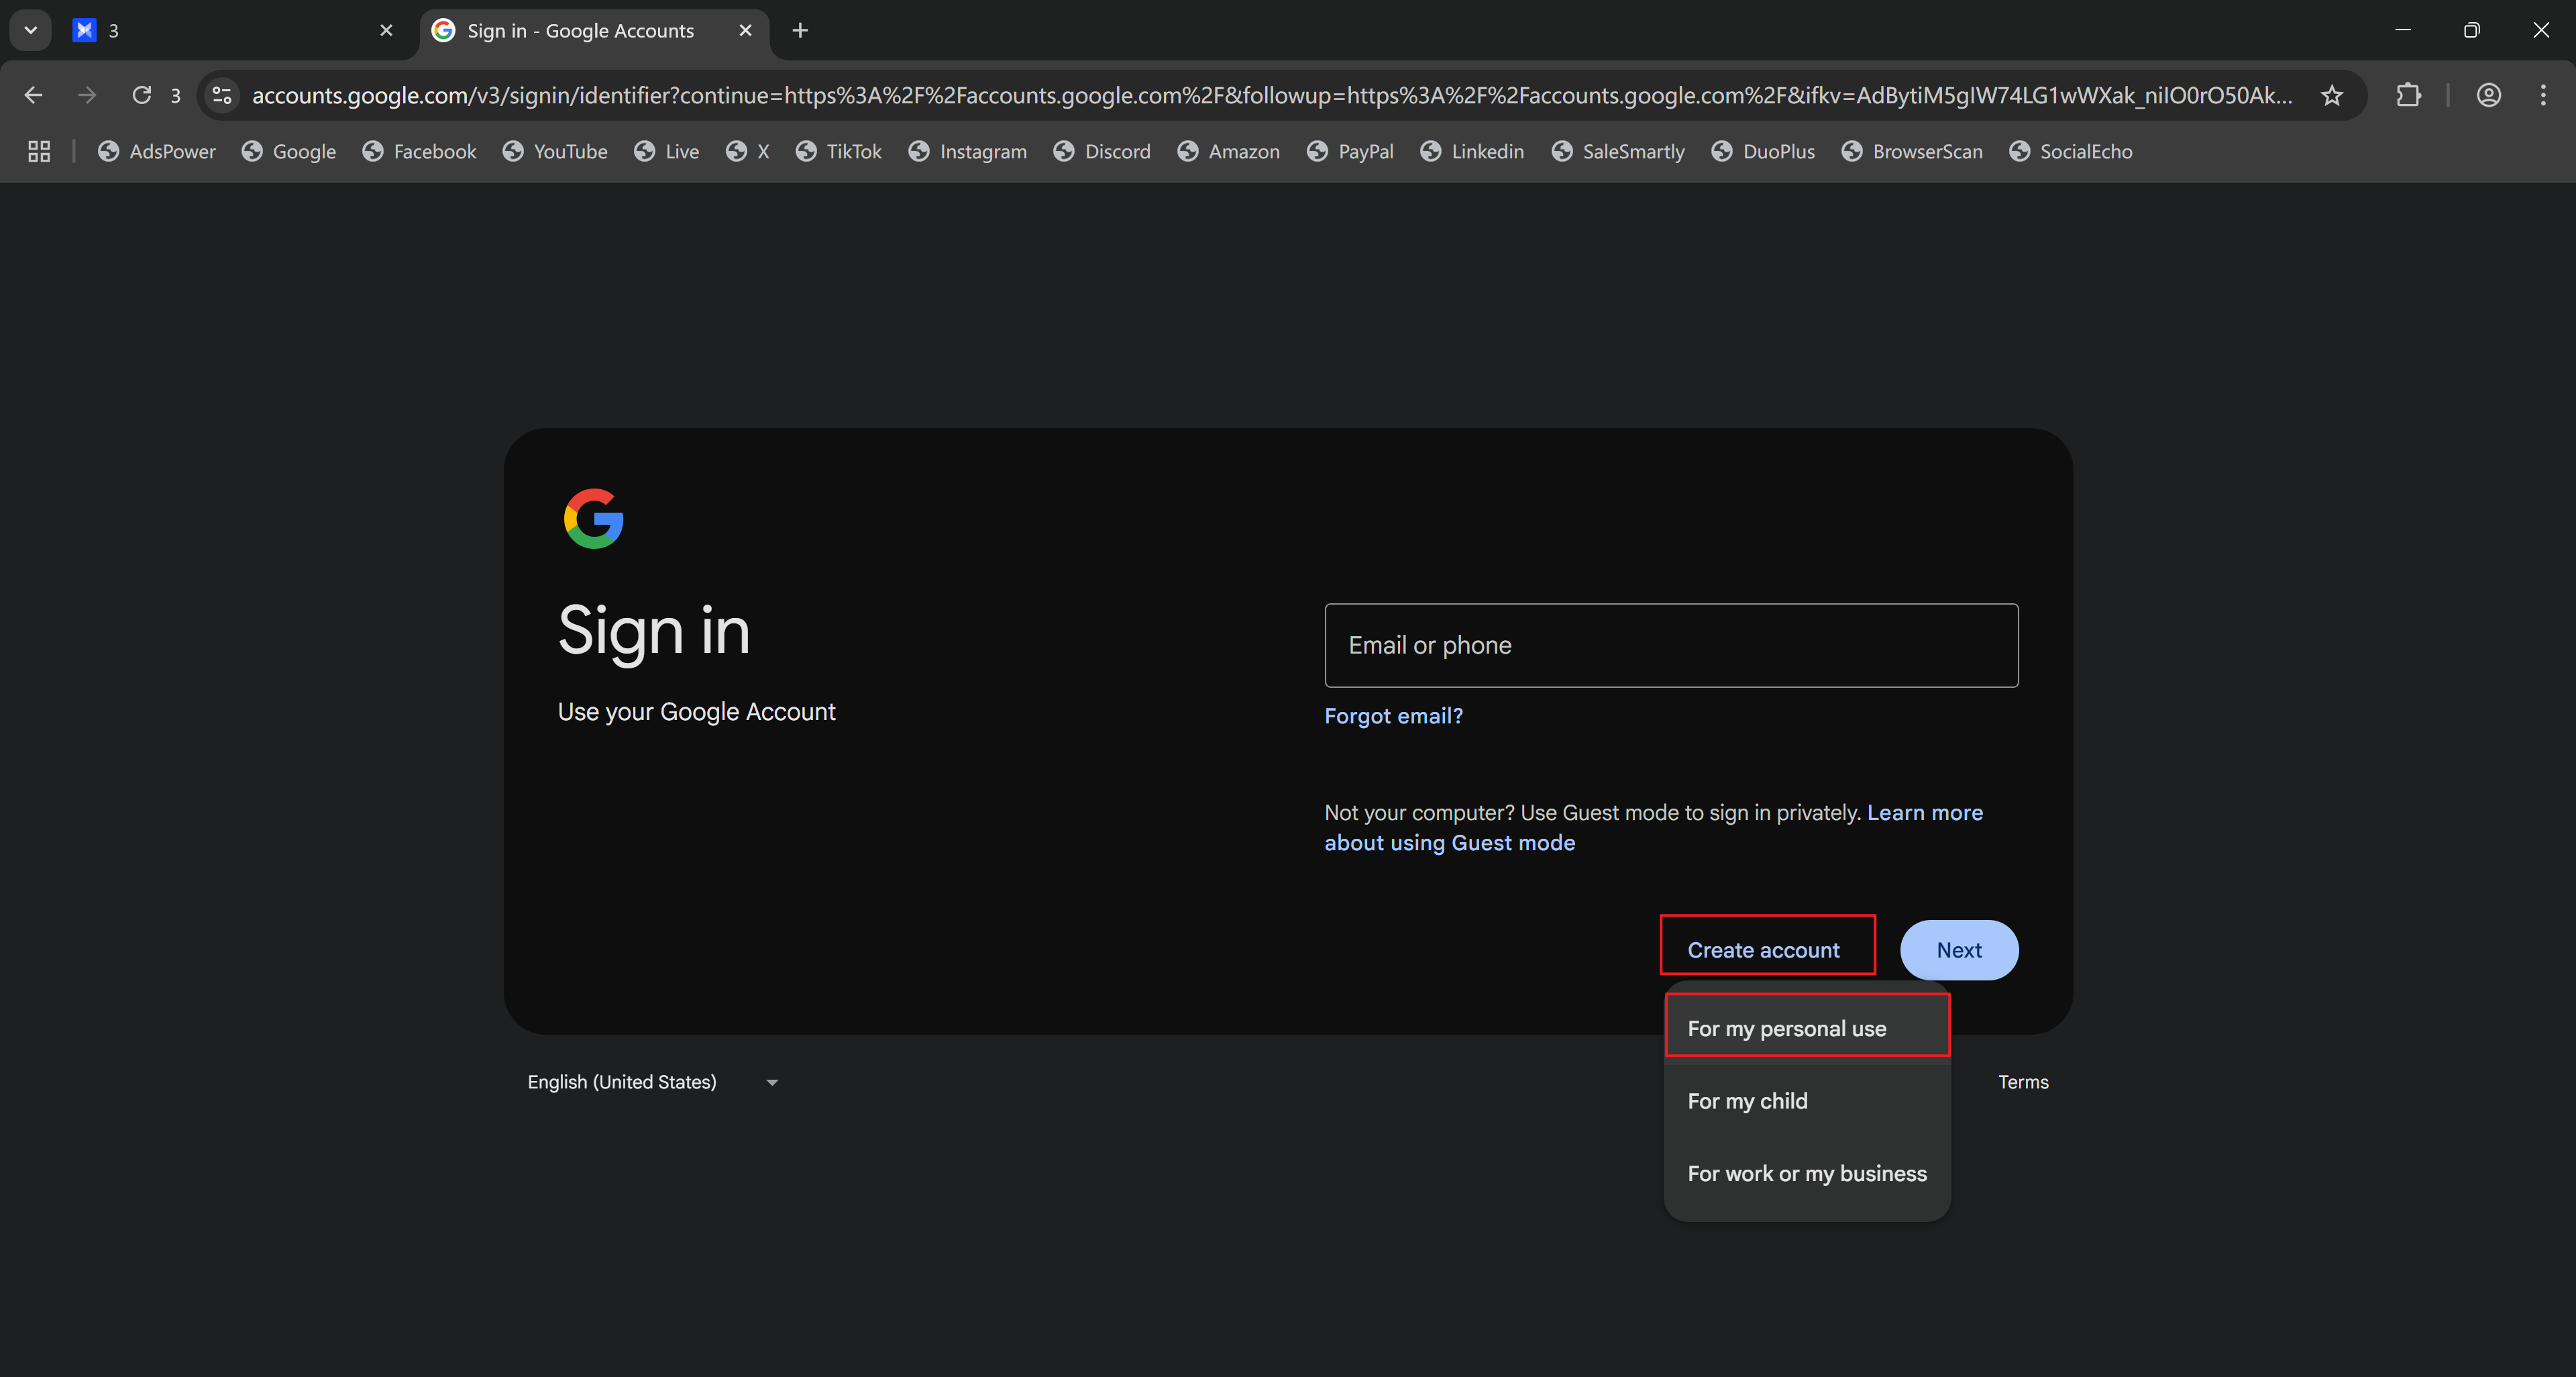Screen dimensions: 2576x1377
Task: Click the Next button
Action: (x=1958, y=950)
